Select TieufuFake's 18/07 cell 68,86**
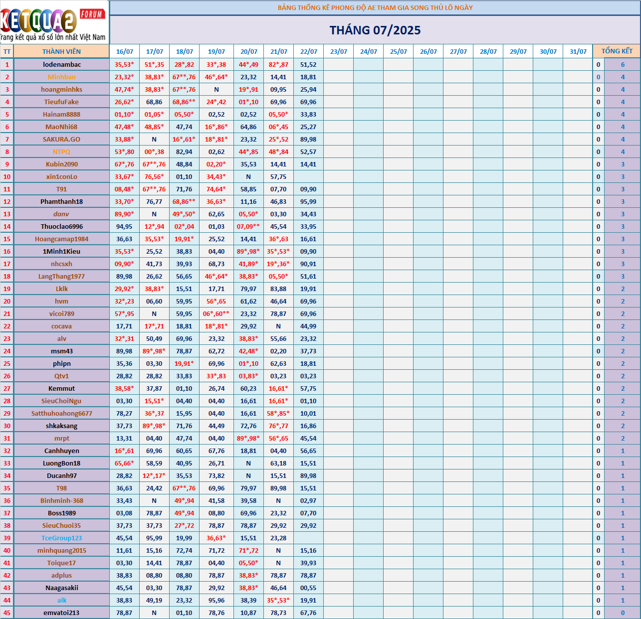This screenshot has height=619, width=641. coord(184,102)
